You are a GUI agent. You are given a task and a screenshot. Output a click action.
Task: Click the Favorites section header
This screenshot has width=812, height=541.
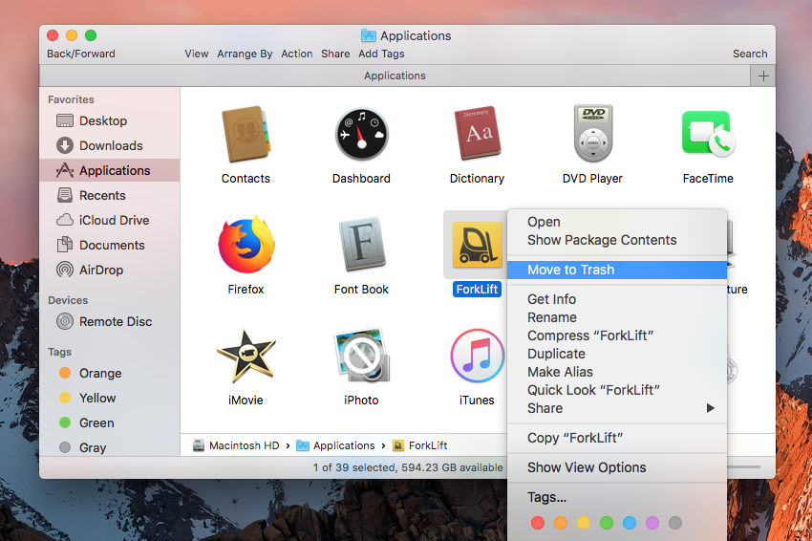point(71,99)
